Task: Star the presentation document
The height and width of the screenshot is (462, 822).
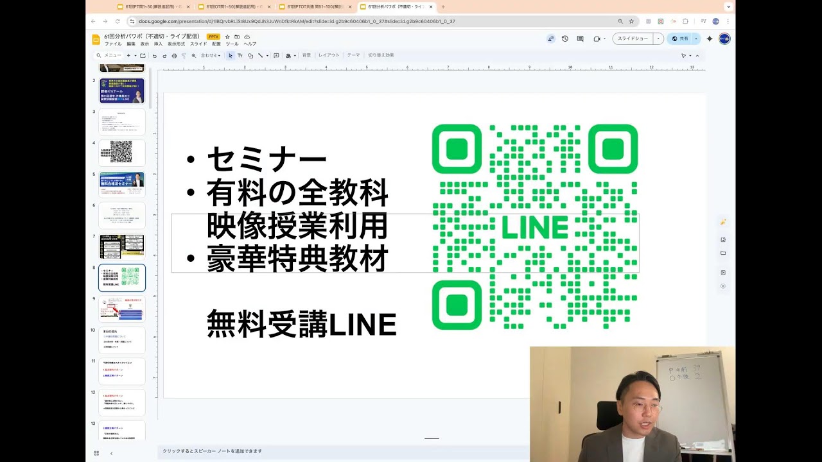Action: click(227, 37)
